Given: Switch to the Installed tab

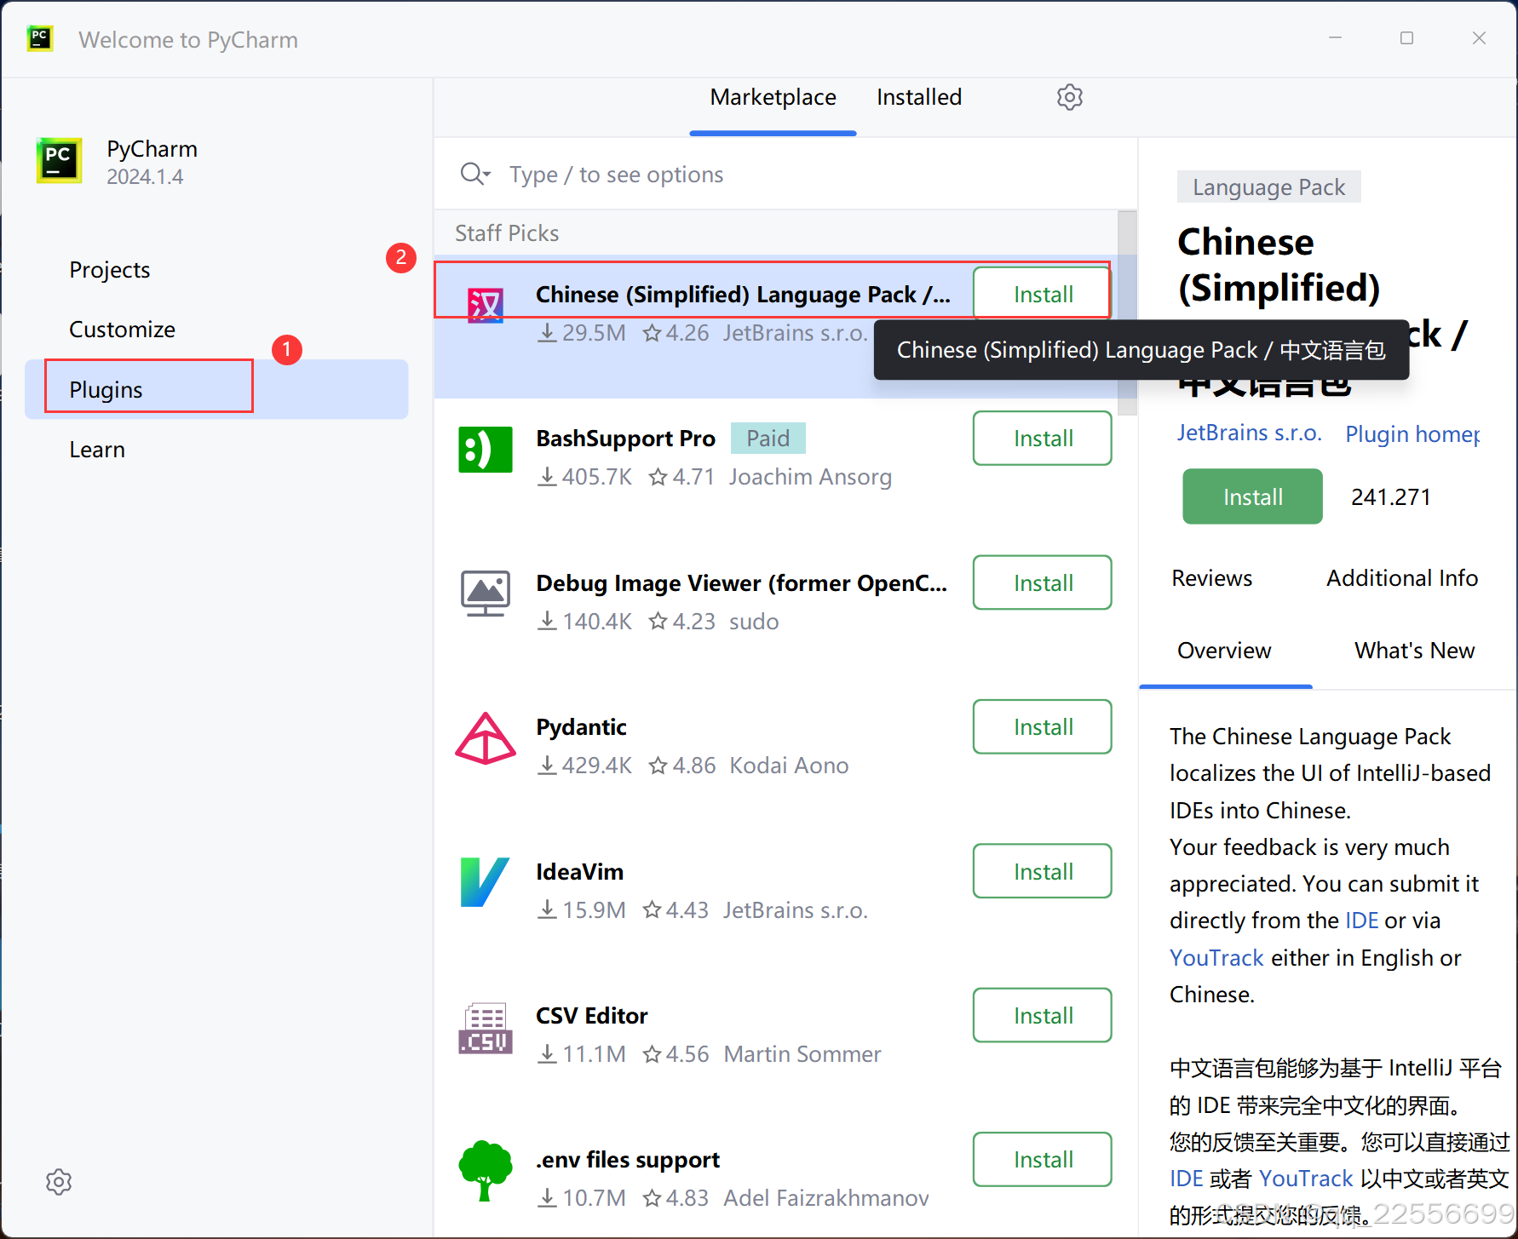Looking at the screenshot, I should [x=918, y=97].
